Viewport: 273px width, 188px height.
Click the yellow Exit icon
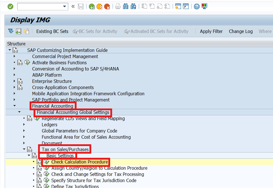coord(99,6)
